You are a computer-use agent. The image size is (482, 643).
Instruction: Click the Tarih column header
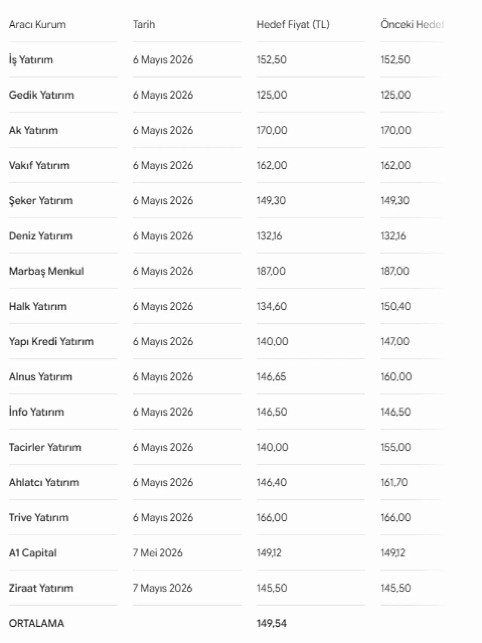pyautogui.click(x=144, y=24)
